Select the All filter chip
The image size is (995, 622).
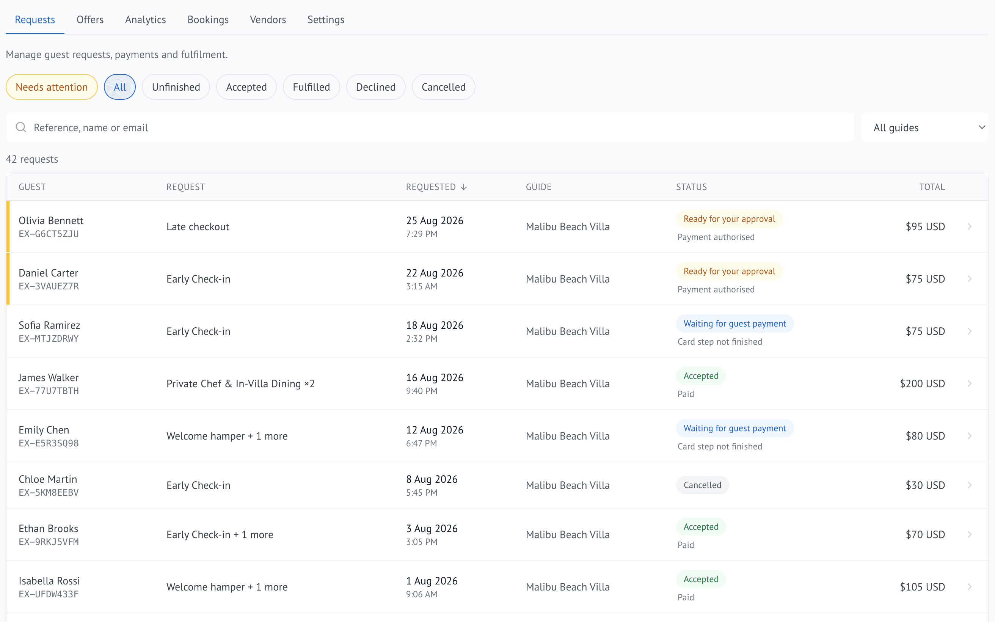120,87
